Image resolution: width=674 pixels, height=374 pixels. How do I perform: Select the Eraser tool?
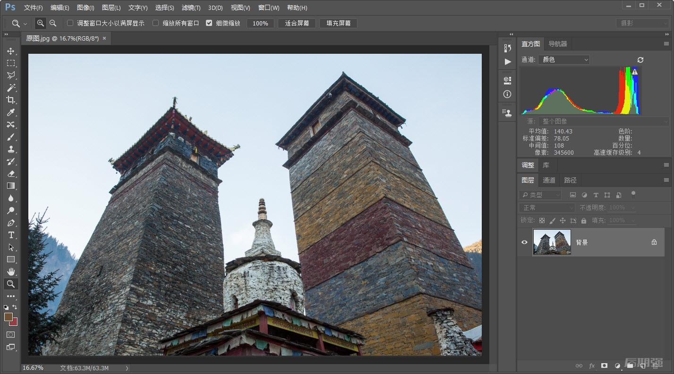point(11,174)
